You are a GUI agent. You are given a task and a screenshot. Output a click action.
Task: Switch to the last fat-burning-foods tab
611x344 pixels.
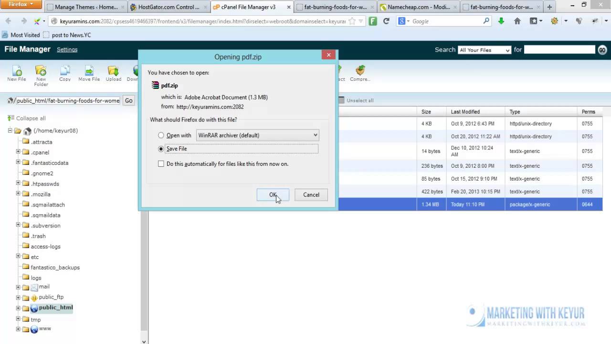[501, 7]
